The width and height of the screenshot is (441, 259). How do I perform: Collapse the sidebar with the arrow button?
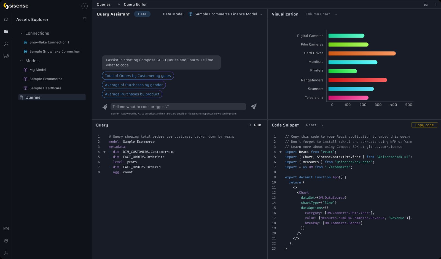pyautogui.click(x=85, y=6)
